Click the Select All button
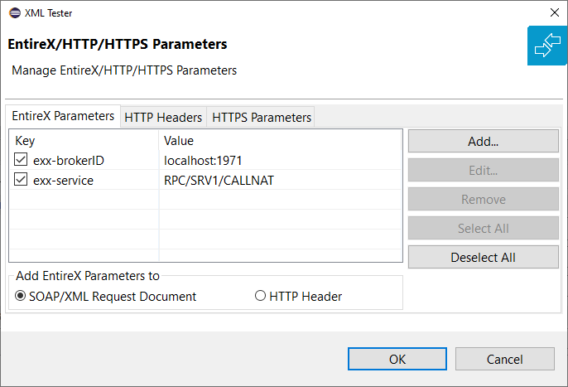Viewport: 568px width, 387px height. pyautogui.click(x=484, y=229)
